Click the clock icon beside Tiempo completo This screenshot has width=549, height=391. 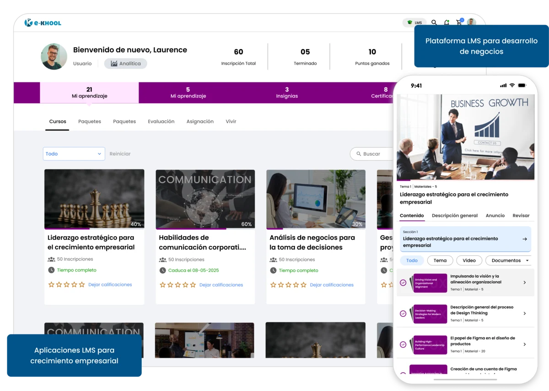(x=51, y=270)
